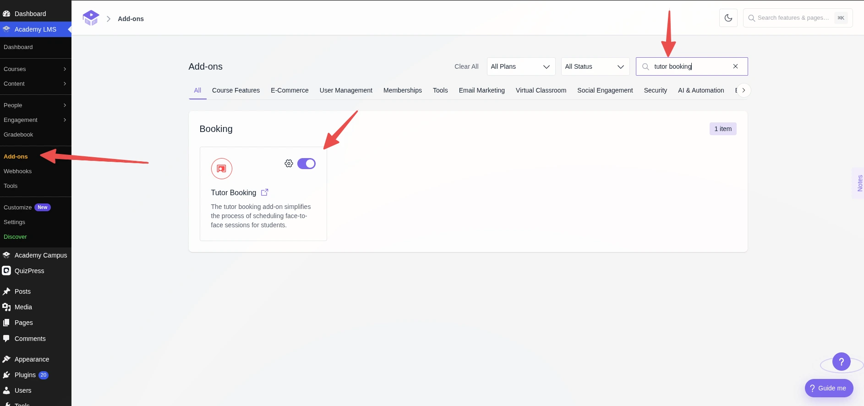Open the All Plans dropdown
Viewport: 864px width, 406px height.
click(x=521, y=66)
